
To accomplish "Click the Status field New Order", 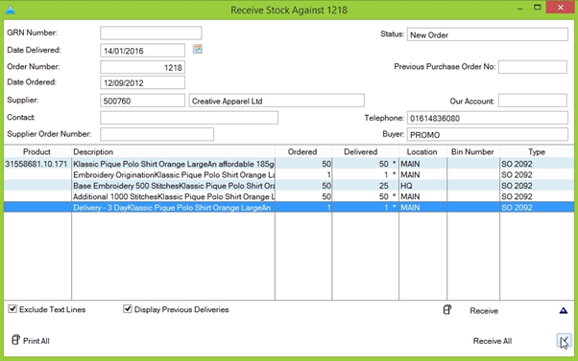I will (488, 34).
